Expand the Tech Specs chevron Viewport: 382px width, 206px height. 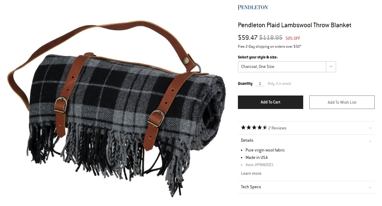[x=370, y=187]
